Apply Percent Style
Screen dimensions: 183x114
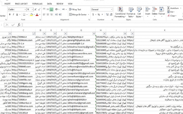click(99, 15)
